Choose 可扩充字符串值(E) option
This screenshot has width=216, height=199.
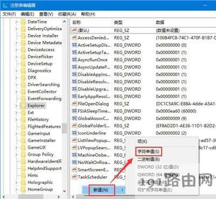tap(154, 190)
